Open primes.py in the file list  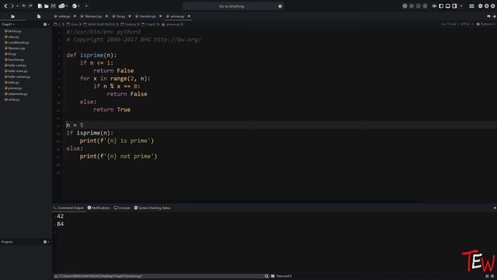(15, 88)
